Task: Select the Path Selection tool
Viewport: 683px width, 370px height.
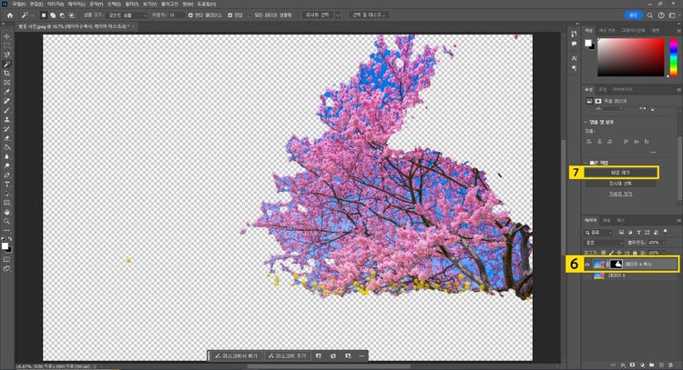Action: coord(6,194)
